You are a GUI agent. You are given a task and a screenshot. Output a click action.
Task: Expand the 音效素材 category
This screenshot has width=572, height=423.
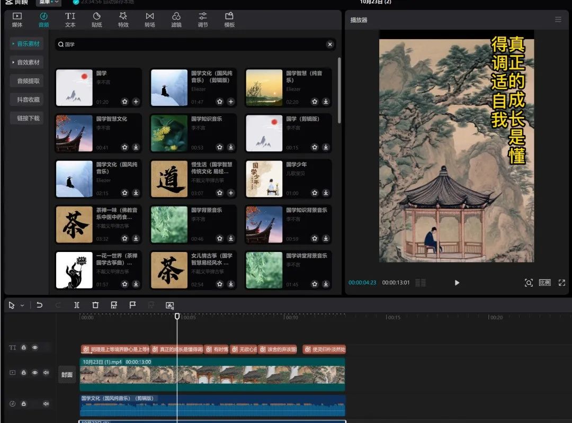[26, 62]
